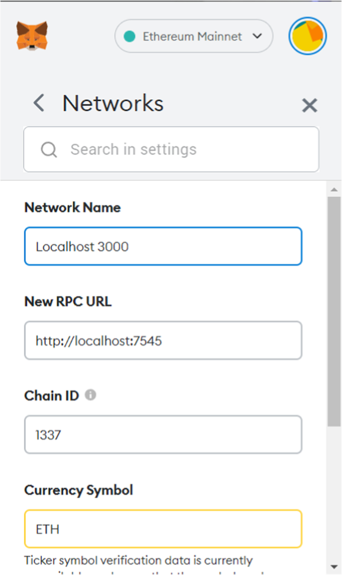Image resolution: width=342 pixels, height=575 pixels.
Task: Open the account avatar menu
Action: click(308, 36)
